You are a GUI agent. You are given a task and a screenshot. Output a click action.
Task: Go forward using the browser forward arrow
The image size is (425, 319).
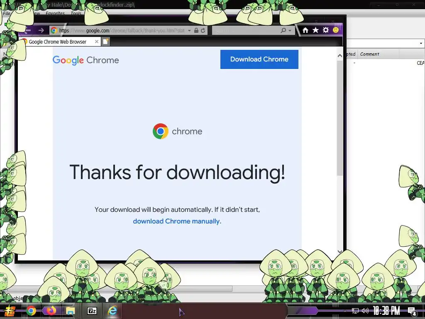pos(41,30)
